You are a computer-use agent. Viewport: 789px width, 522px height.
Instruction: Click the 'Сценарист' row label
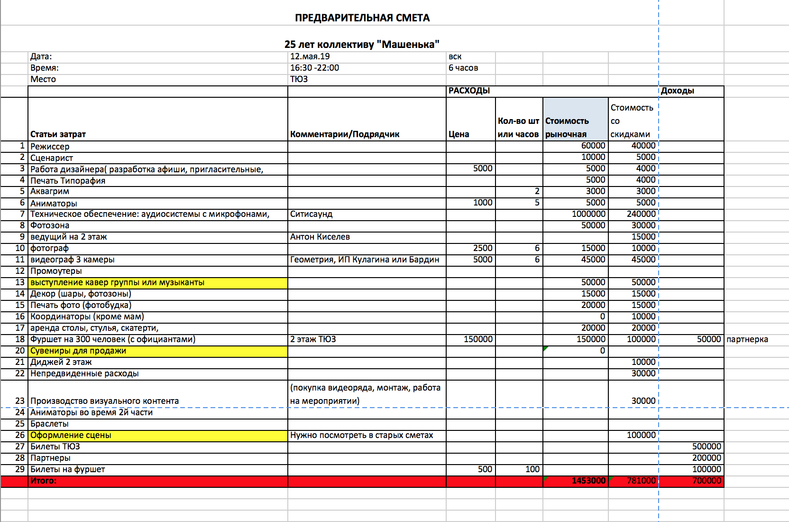pyautogui.click(x=158, y=158)
